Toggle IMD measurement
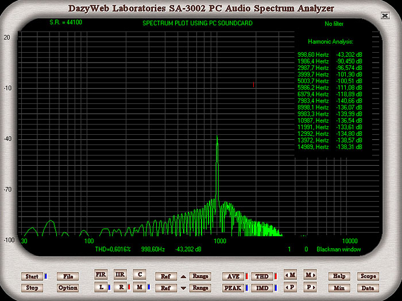Image resolution: width=402 pixels, height=301 pixels. pyautogui.click(x=262, y=288)
